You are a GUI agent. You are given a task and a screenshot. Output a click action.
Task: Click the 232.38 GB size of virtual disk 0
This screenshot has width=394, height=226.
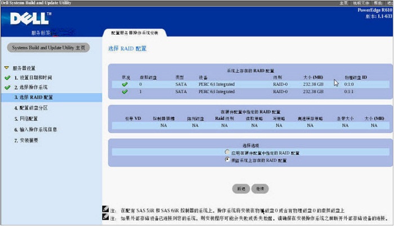313,84
